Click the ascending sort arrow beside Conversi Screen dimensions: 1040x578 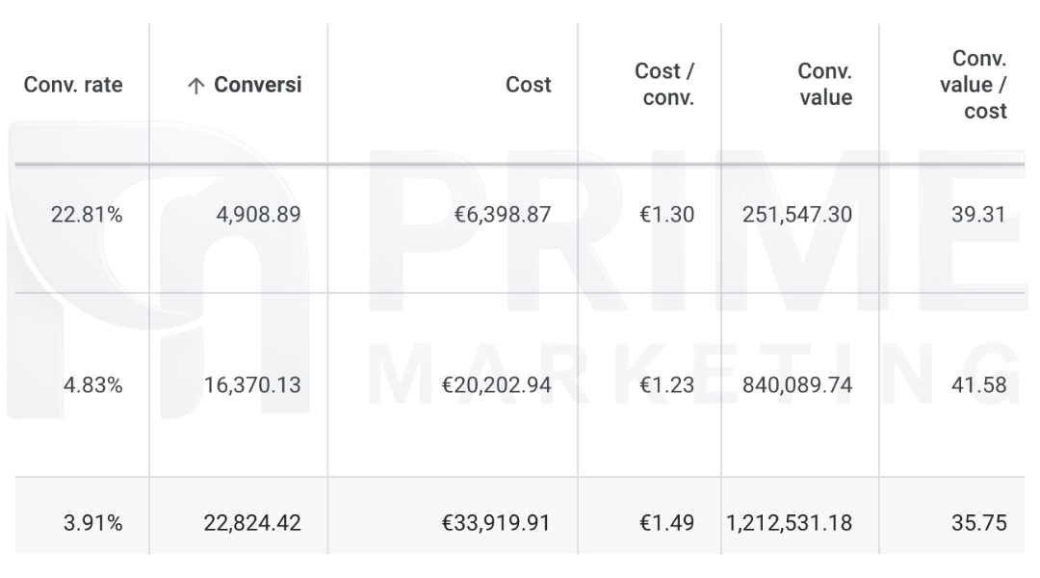pyautogui.click(x=195, y=86)
